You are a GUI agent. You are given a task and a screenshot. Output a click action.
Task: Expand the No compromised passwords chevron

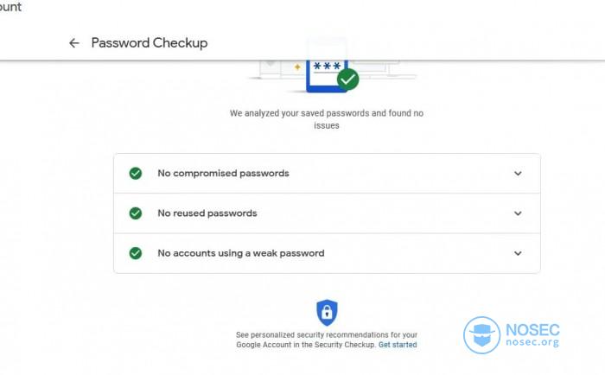point(518,174)
